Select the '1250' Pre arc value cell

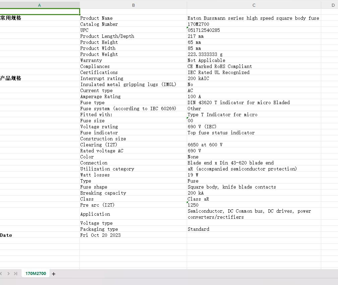point(254,205)
